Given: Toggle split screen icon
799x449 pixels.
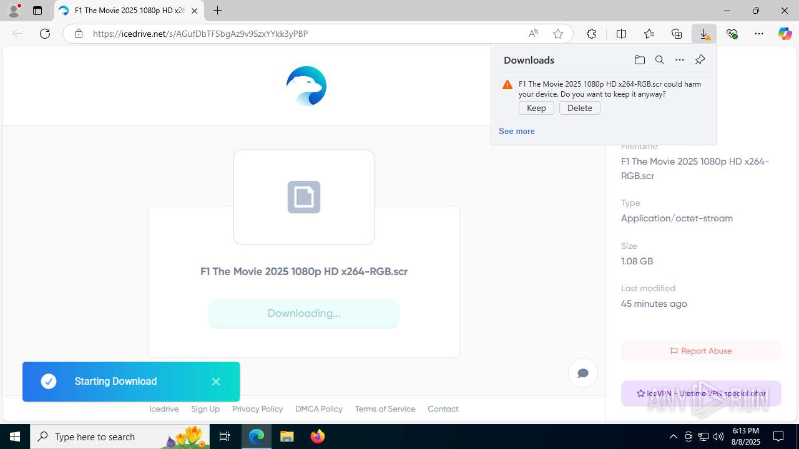Looking at the screenshot, I should pos(621,34).
